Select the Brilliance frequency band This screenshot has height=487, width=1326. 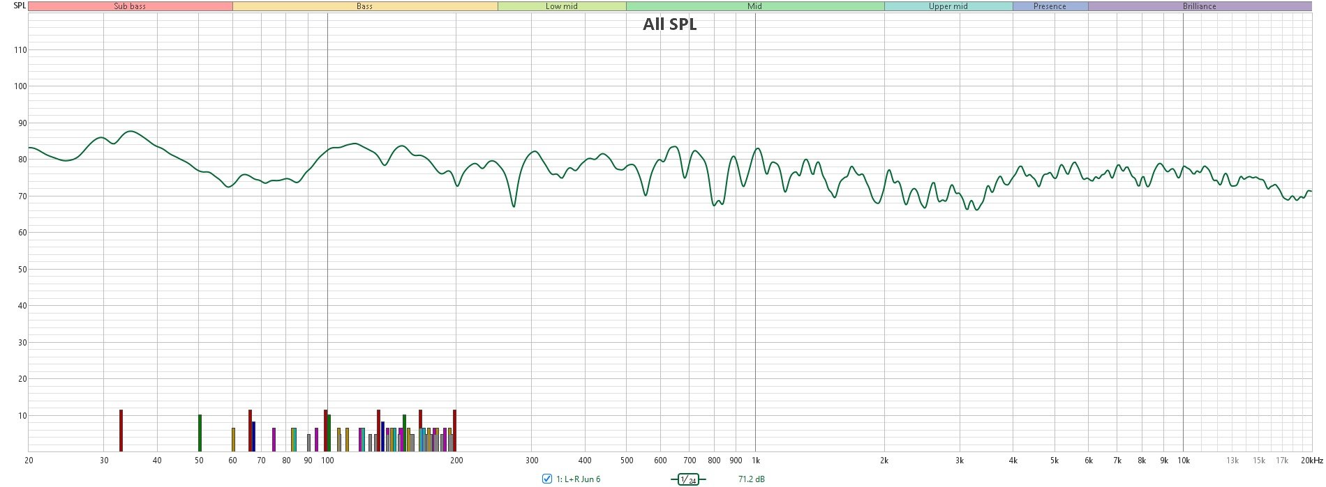[1199, 6]
